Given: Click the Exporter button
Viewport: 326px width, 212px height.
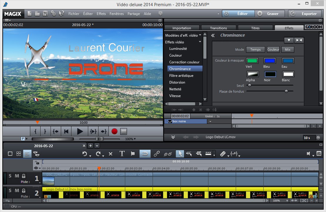Looking at the screenshot, I should pos(305,14).
